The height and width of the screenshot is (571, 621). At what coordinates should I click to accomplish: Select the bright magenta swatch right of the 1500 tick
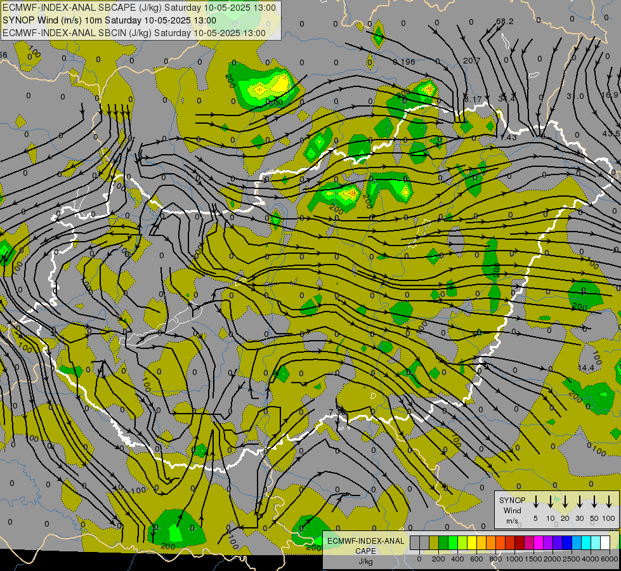pos(539,542)
